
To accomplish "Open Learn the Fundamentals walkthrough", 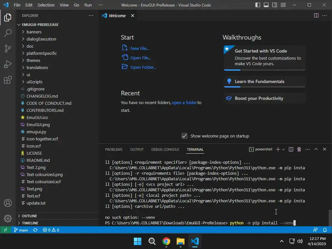I will click(x=265, y=81).
